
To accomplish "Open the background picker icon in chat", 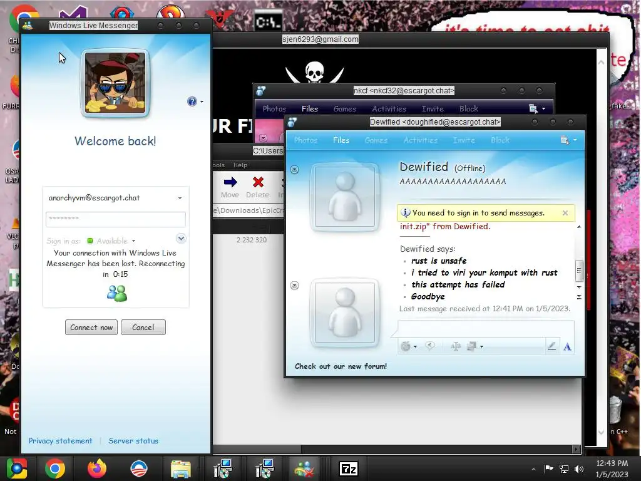I will [x=471, y=346].
